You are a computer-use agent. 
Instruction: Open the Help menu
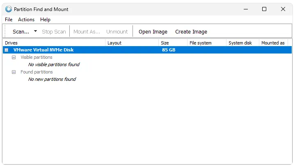45,20
